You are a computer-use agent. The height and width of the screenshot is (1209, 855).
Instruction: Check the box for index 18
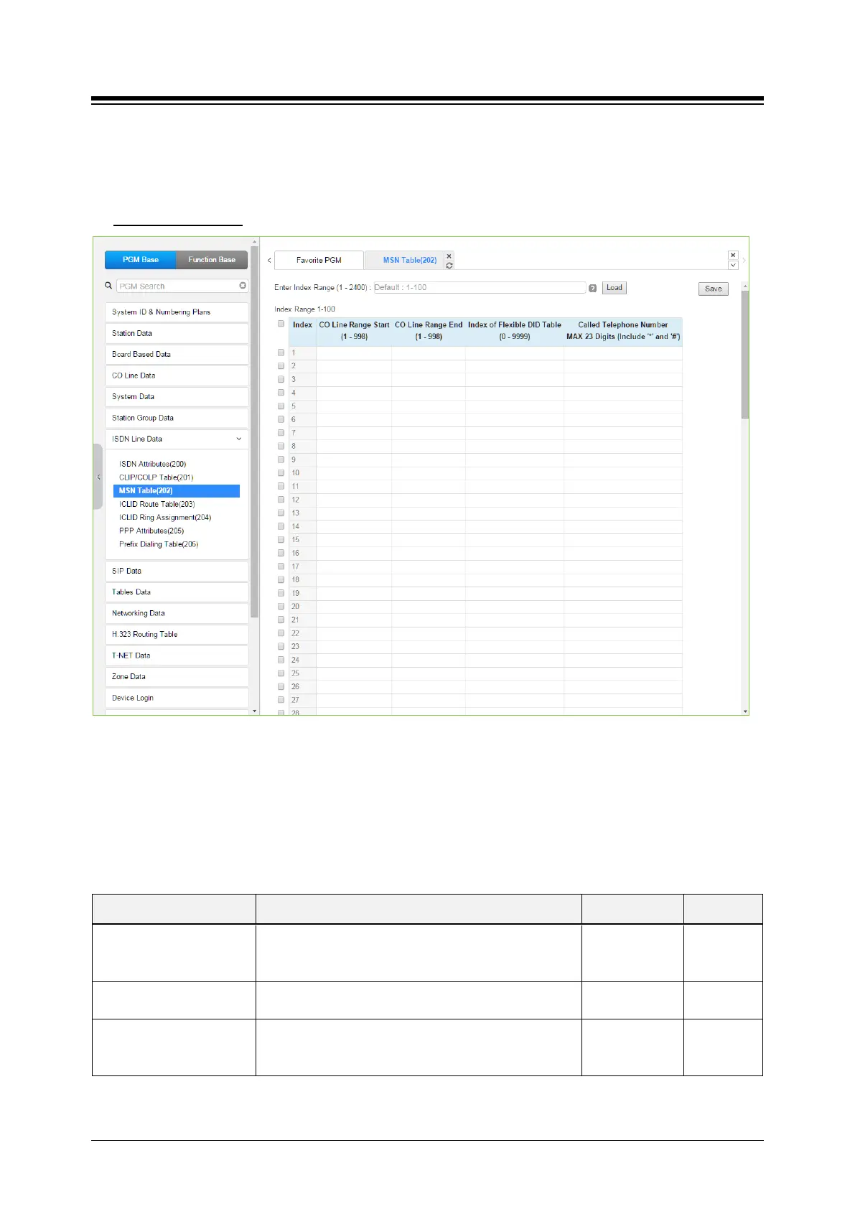(x=281, y=579)
